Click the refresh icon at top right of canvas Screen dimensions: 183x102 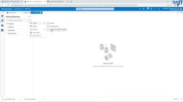[178, 12]
